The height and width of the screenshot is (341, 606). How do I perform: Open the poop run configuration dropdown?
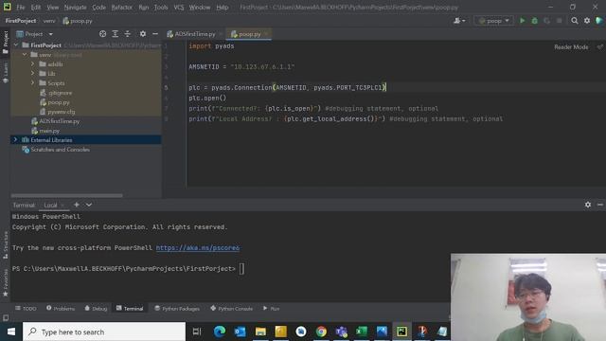point(493,21)
